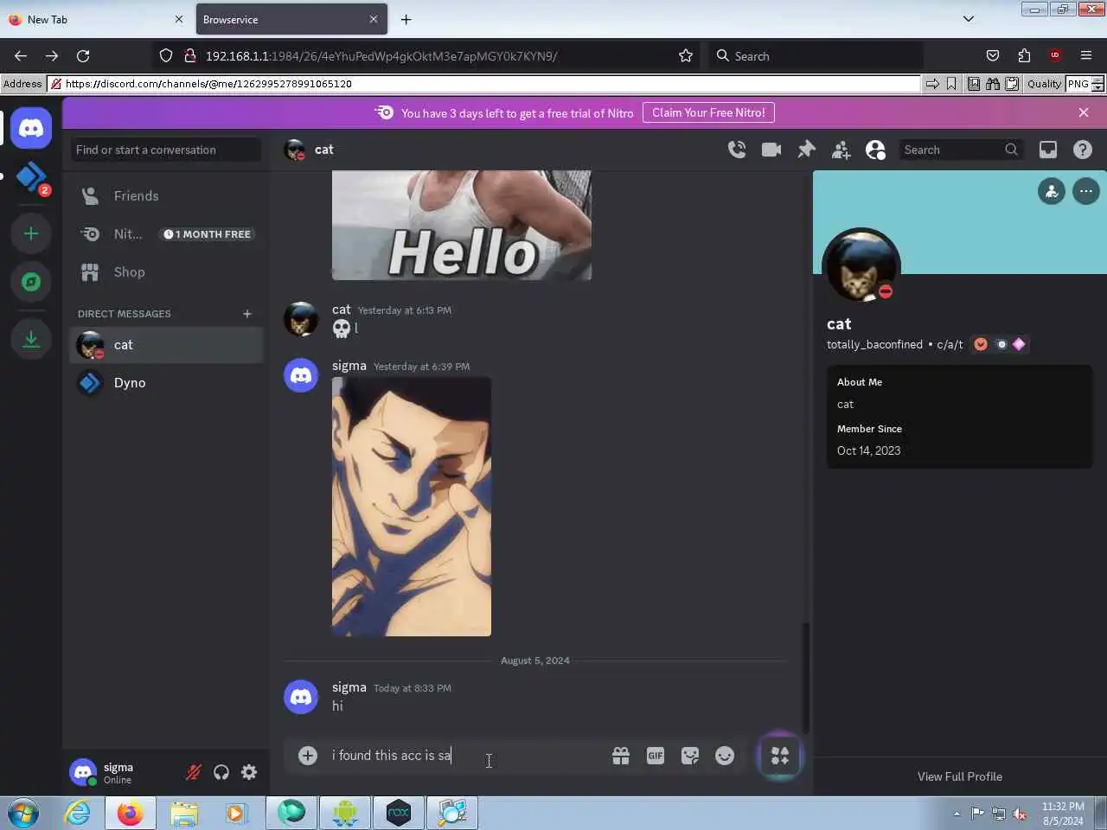This screenshot has height=830, width=1107.
Task: Open the Nox app in taskbar
Action: click(399, 814)
